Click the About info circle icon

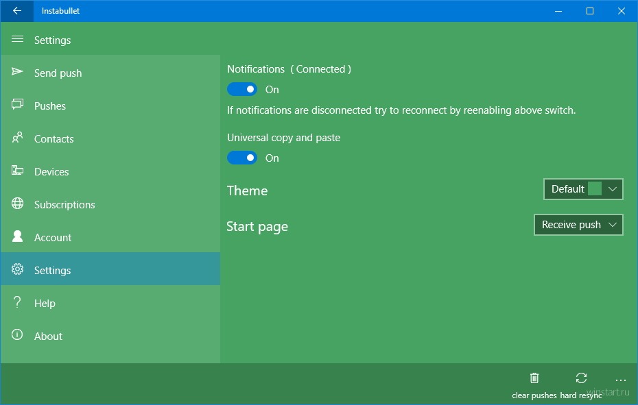pyautogui.click(x=17, y=334)
